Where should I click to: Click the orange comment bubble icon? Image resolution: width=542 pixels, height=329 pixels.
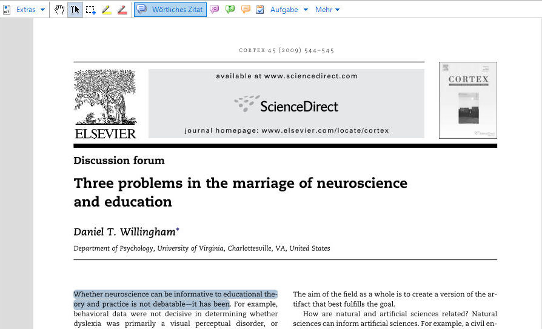(x=246, y=10)
